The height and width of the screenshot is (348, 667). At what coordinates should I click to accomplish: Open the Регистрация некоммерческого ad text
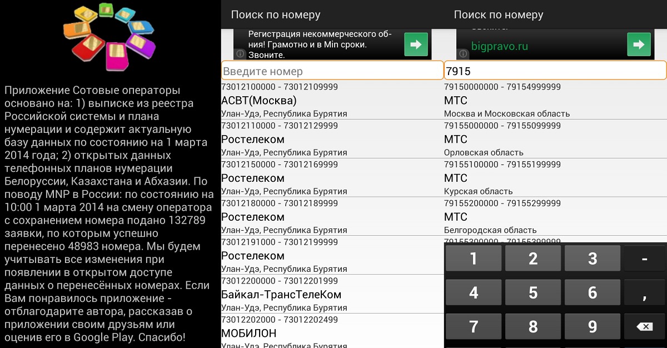pyautogui.click(x=320, y=44)
